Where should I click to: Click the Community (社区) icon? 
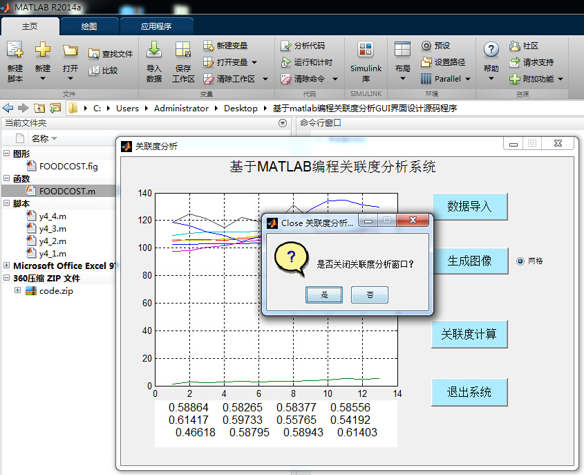pyautogui.click(x=514, y=46)
